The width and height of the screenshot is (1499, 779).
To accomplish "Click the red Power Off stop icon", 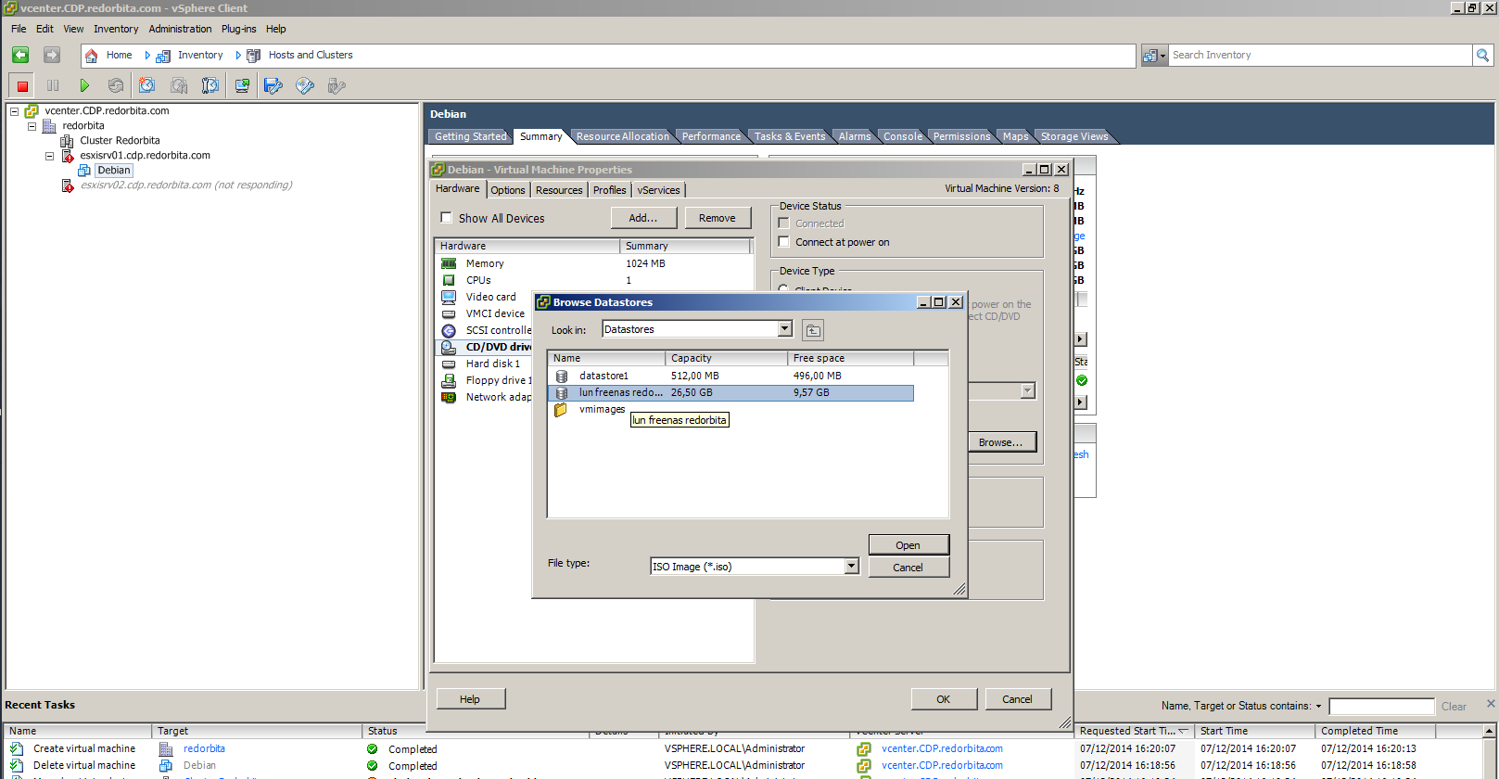I will pos(22,86).
